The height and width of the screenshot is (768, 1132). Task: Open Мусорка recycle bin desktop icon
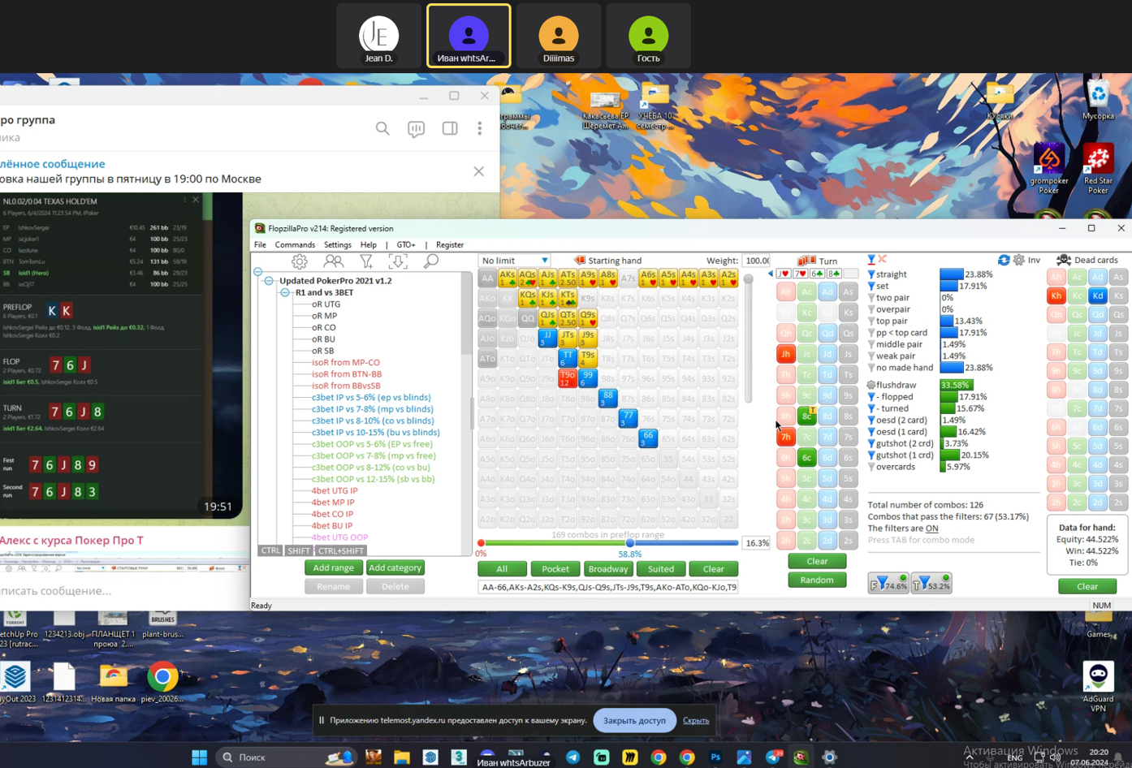tap(1098, 99)
